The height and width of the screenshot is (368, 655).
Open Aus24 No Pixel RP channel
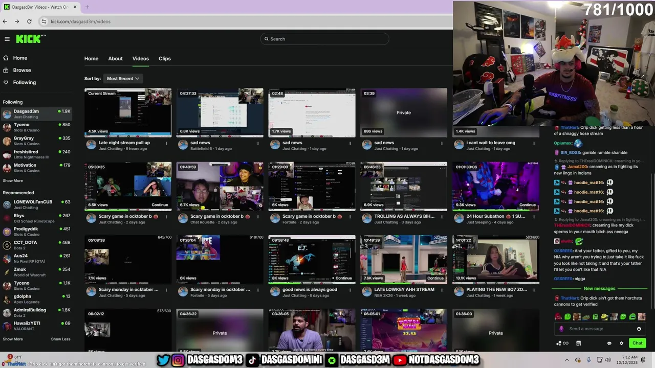(x=37, y=258)
